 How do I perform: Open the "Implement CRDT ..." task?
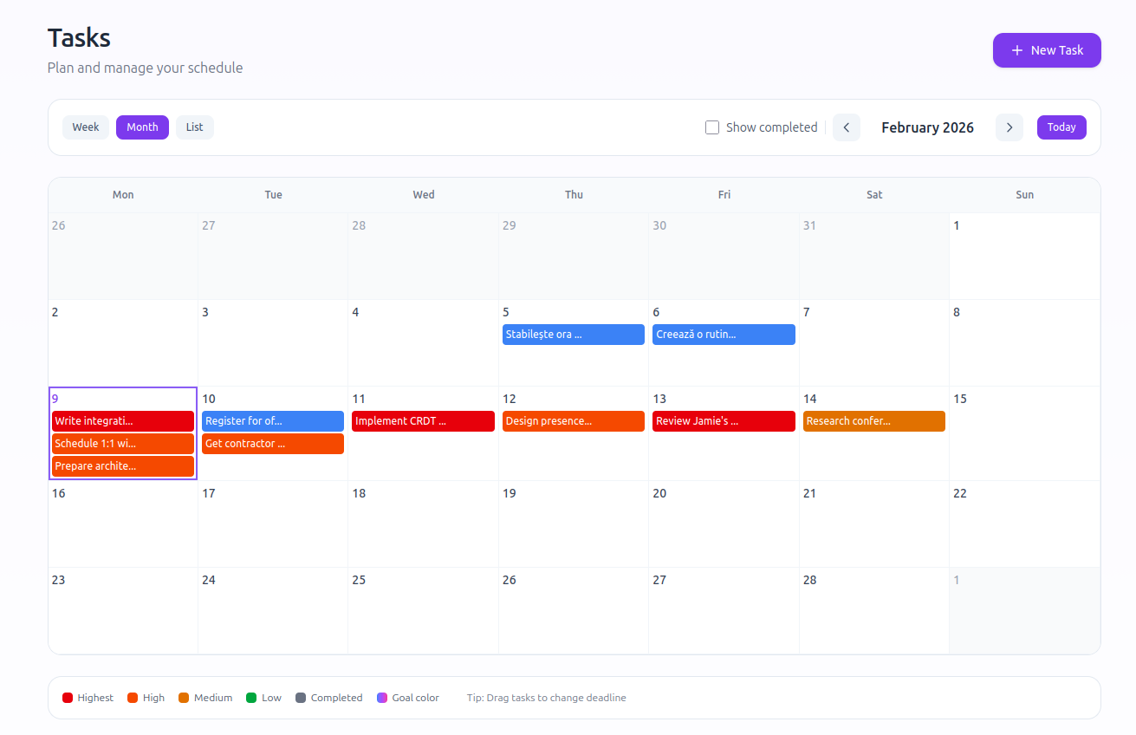(423, 421)
